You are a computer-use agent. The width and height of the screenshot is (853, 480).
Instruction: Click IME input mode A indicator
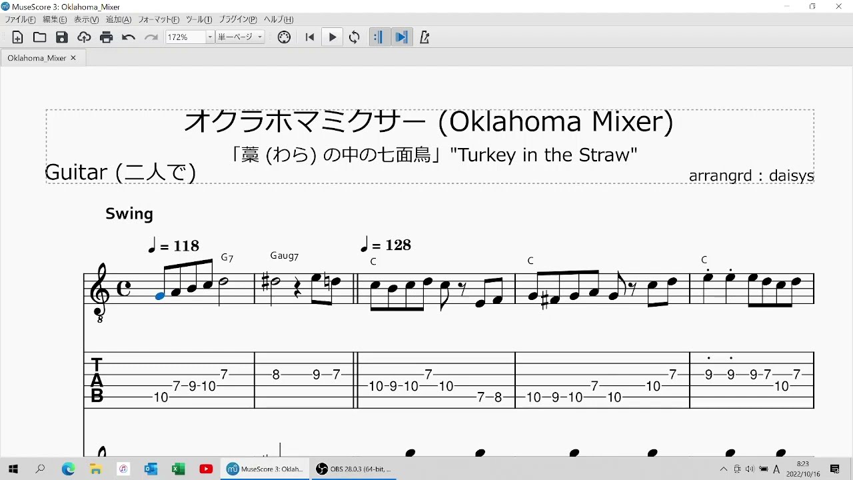tap(777, 469)
